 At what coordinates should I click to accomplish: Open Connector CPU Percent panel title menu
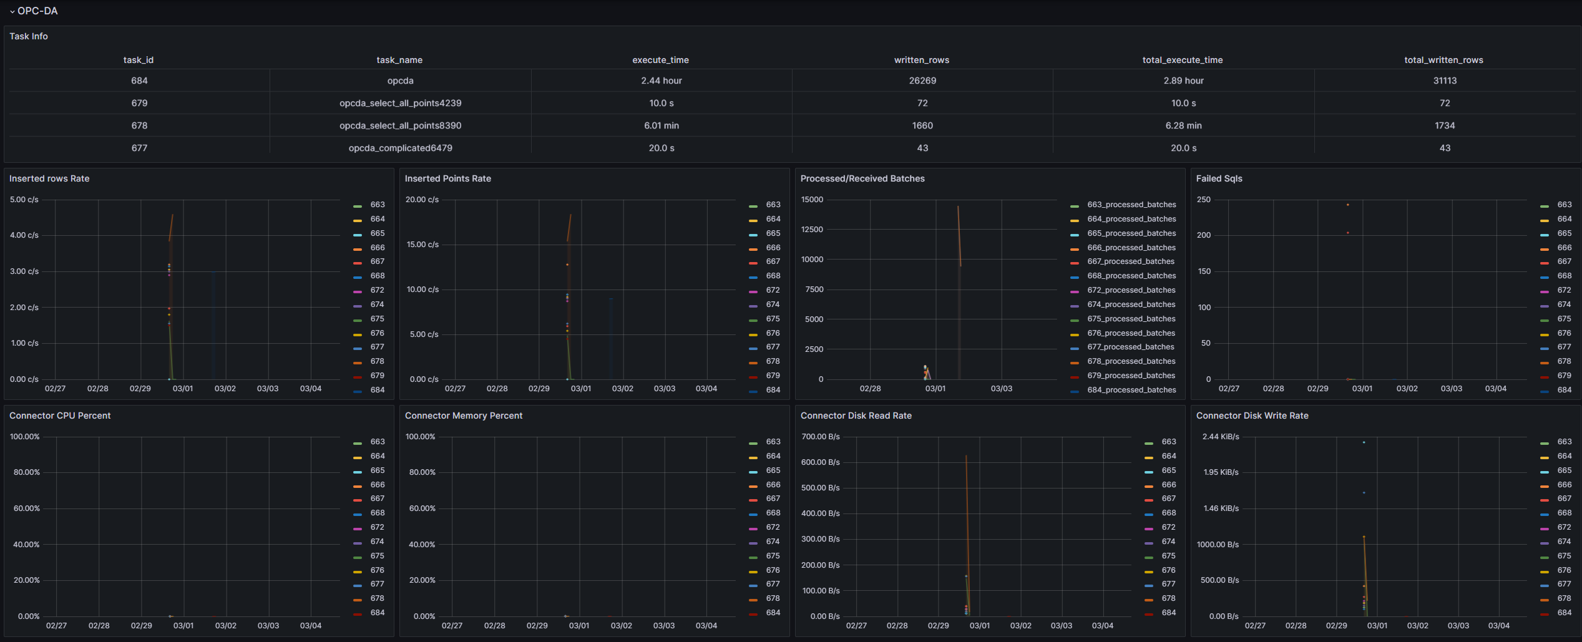click(60, 416)
